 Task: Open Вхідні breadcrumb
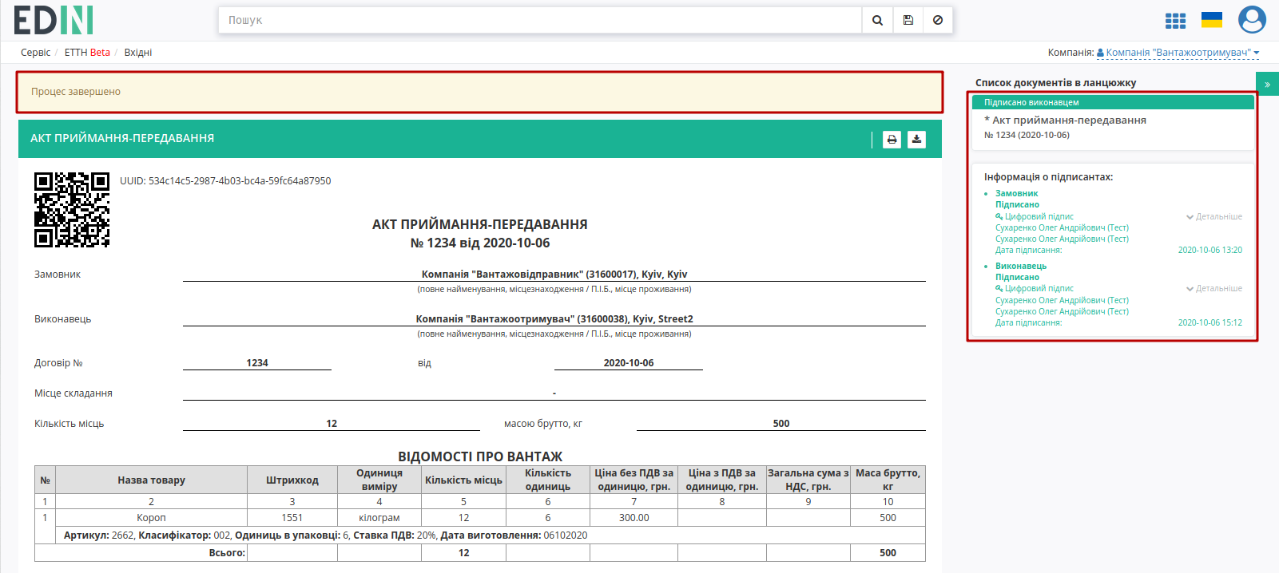pyautogui.click(x=138, y=53)
